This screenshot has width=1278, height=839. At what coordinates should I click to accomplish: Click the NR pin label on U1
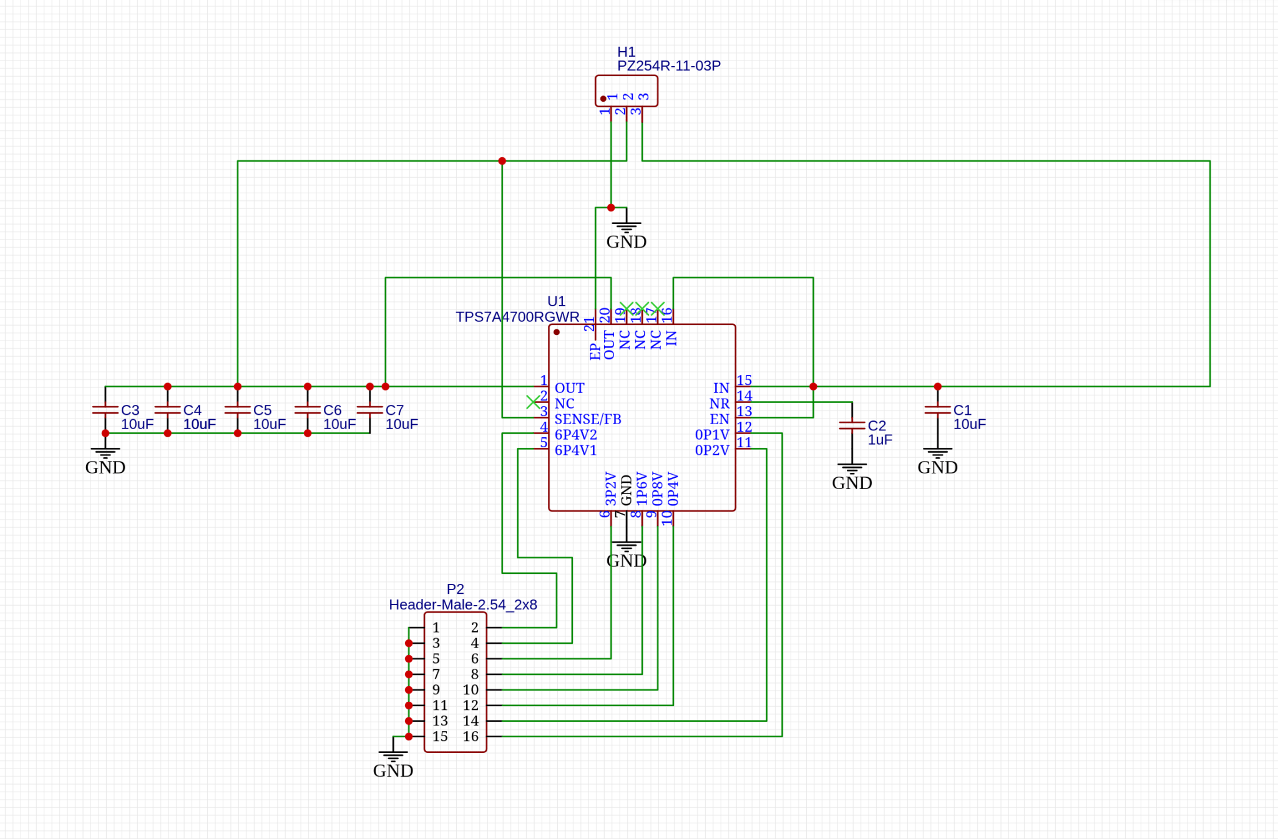pos(719,404)
